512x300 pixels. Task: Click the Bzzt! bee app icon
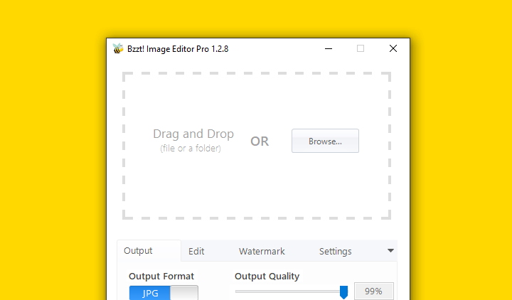coord(118,48)
